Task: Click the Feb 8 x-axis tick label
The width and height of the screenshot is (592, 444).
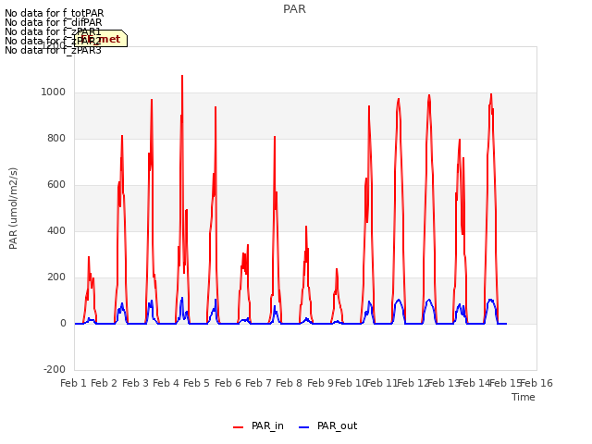Action: point(290,383)
